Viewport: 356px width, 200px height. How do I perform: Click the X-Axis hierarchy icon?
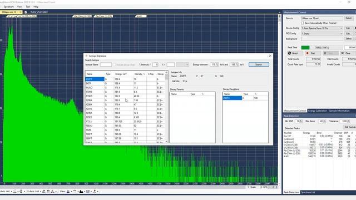click(53, 192)
